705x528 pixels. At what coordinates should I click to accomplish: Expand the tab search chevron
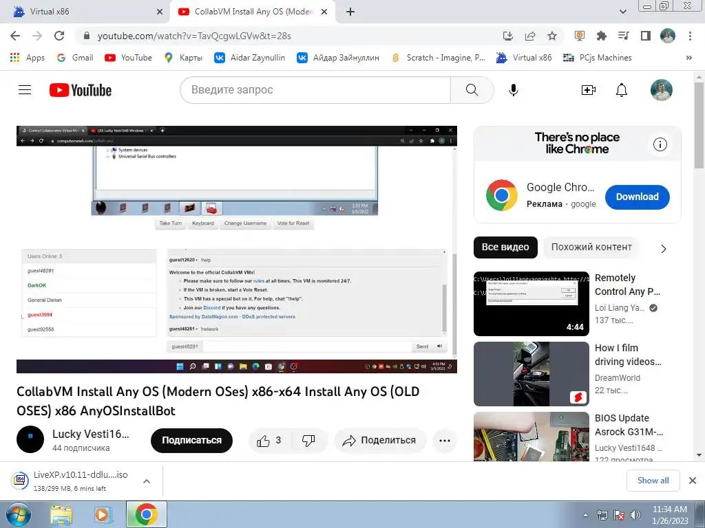pyautogui.click(x=622, y=12)
